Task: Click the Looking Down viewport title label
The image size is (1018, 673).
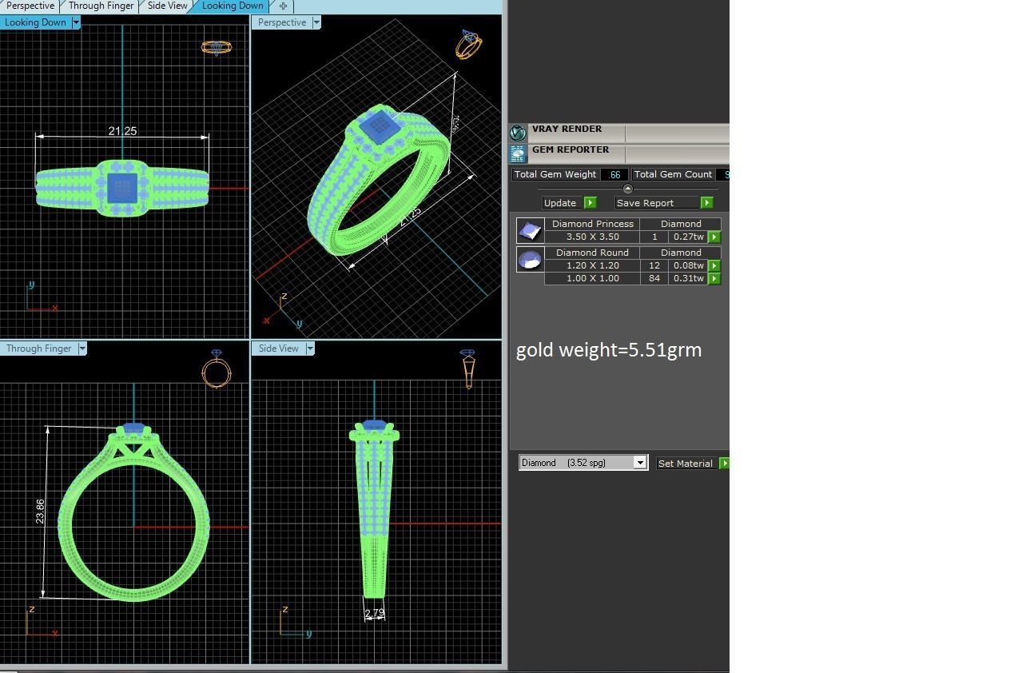Action: click(35, 22)
